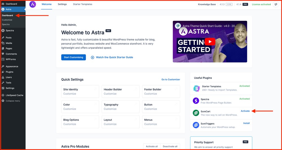The width and height of the screenshot is (282, 150).
Task: Play the Astra Getting Started video
Action: [210, 42]
